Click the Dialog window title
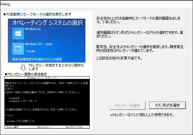The width and height of the screenshot is (193, 135). tap(5, 4)
